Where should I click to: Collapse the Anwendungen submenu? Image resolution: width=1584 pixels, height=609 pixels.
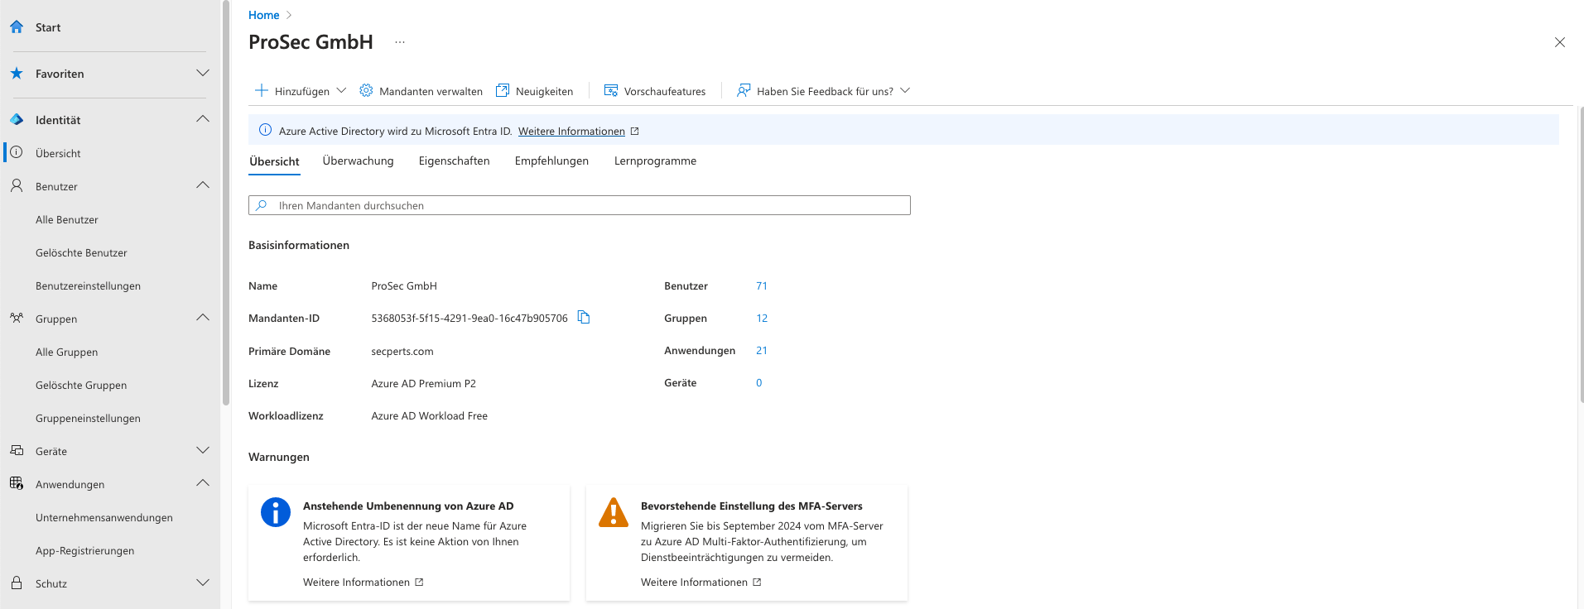(203, 483)
